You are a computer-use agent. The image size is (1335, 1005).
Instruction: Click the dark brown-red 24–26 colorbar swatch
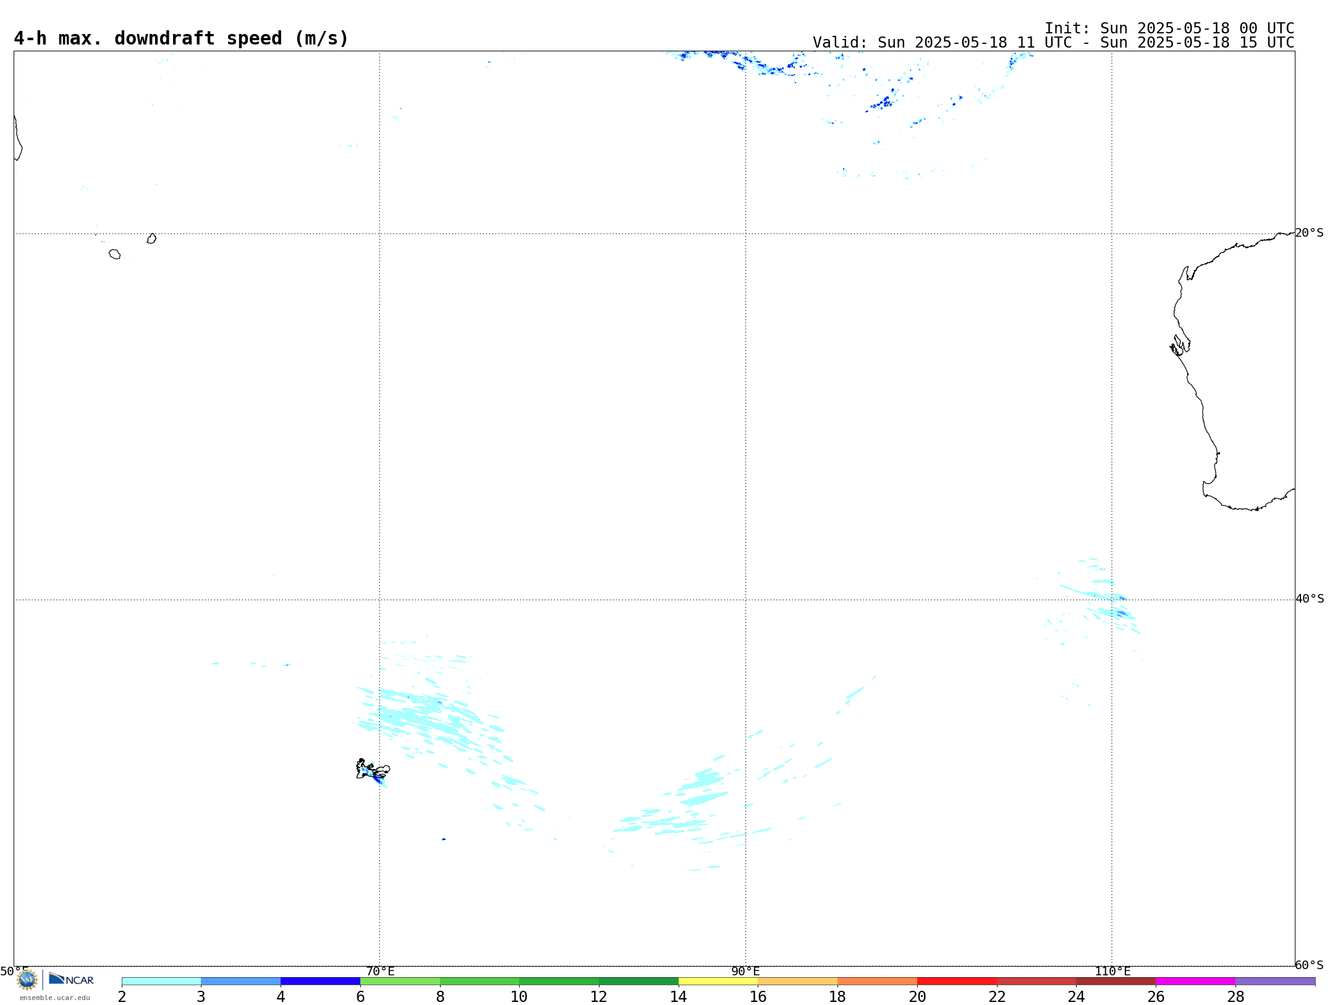1116,982
